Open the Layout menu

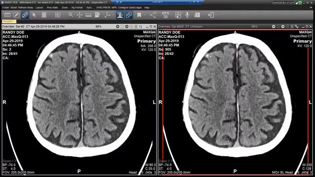39,8
